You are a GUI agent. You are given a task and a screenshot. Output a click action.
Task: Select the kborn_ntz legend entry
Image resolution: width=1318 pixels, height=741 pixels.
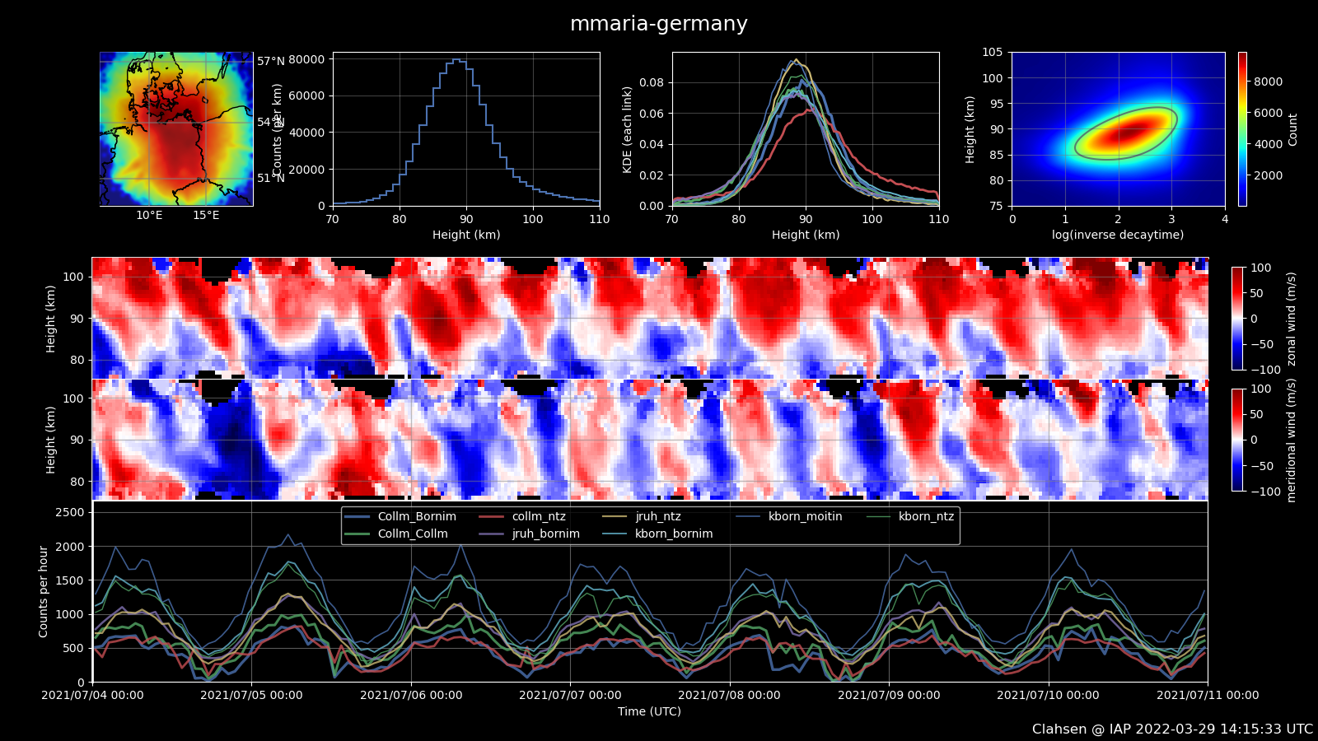pyautogui.click(x=910, y=517)
